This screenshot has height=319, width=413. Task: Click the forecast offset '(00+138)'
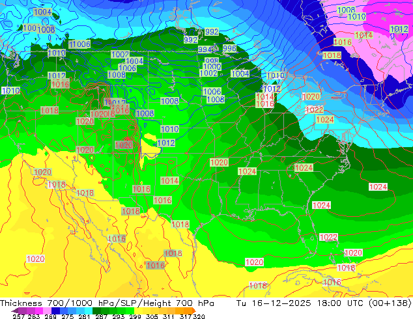pos(390,303)
